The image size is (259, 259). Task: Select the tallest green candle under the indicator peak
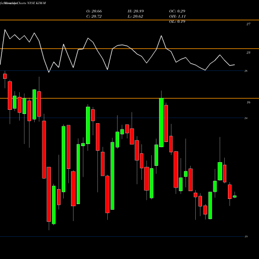162,122
